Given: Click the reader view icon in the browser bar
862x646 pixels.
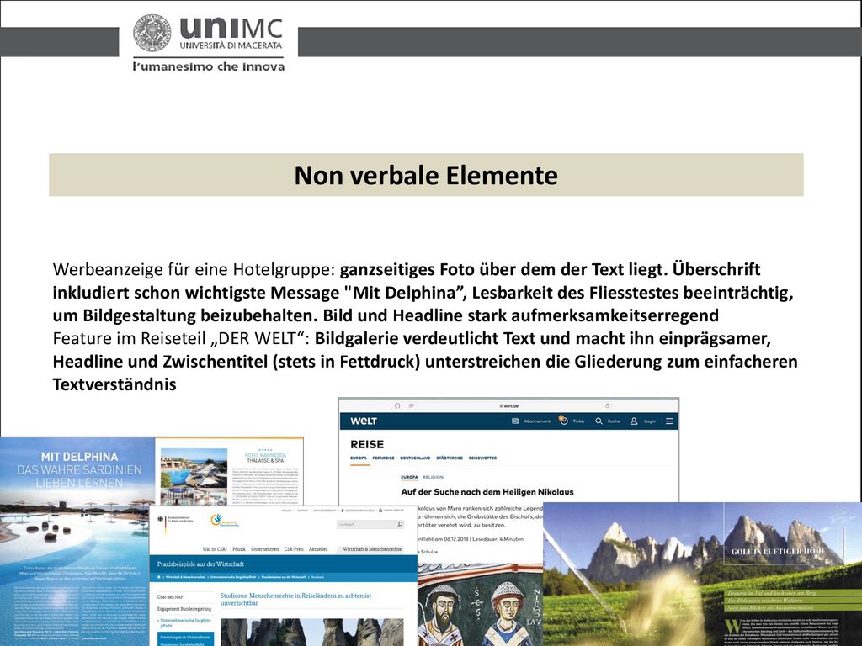Looking at the screenshot, I should (411, 406).
